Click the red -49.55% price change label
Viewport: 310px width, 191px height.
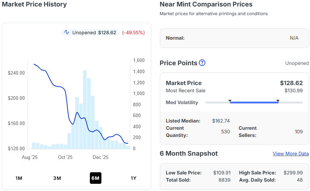[x=133, y=32]
